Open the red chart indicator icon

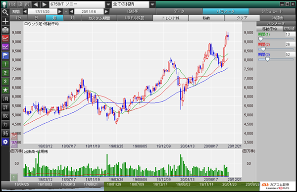[x=5, y=38]
